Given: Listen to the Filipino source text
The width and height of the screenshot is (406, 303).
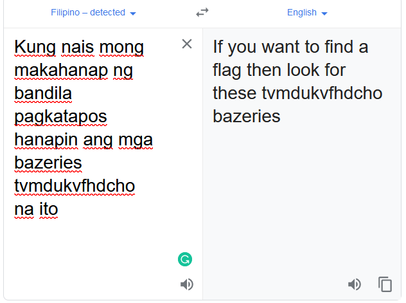Looking at the screenshot, I should tap(187, 284).
